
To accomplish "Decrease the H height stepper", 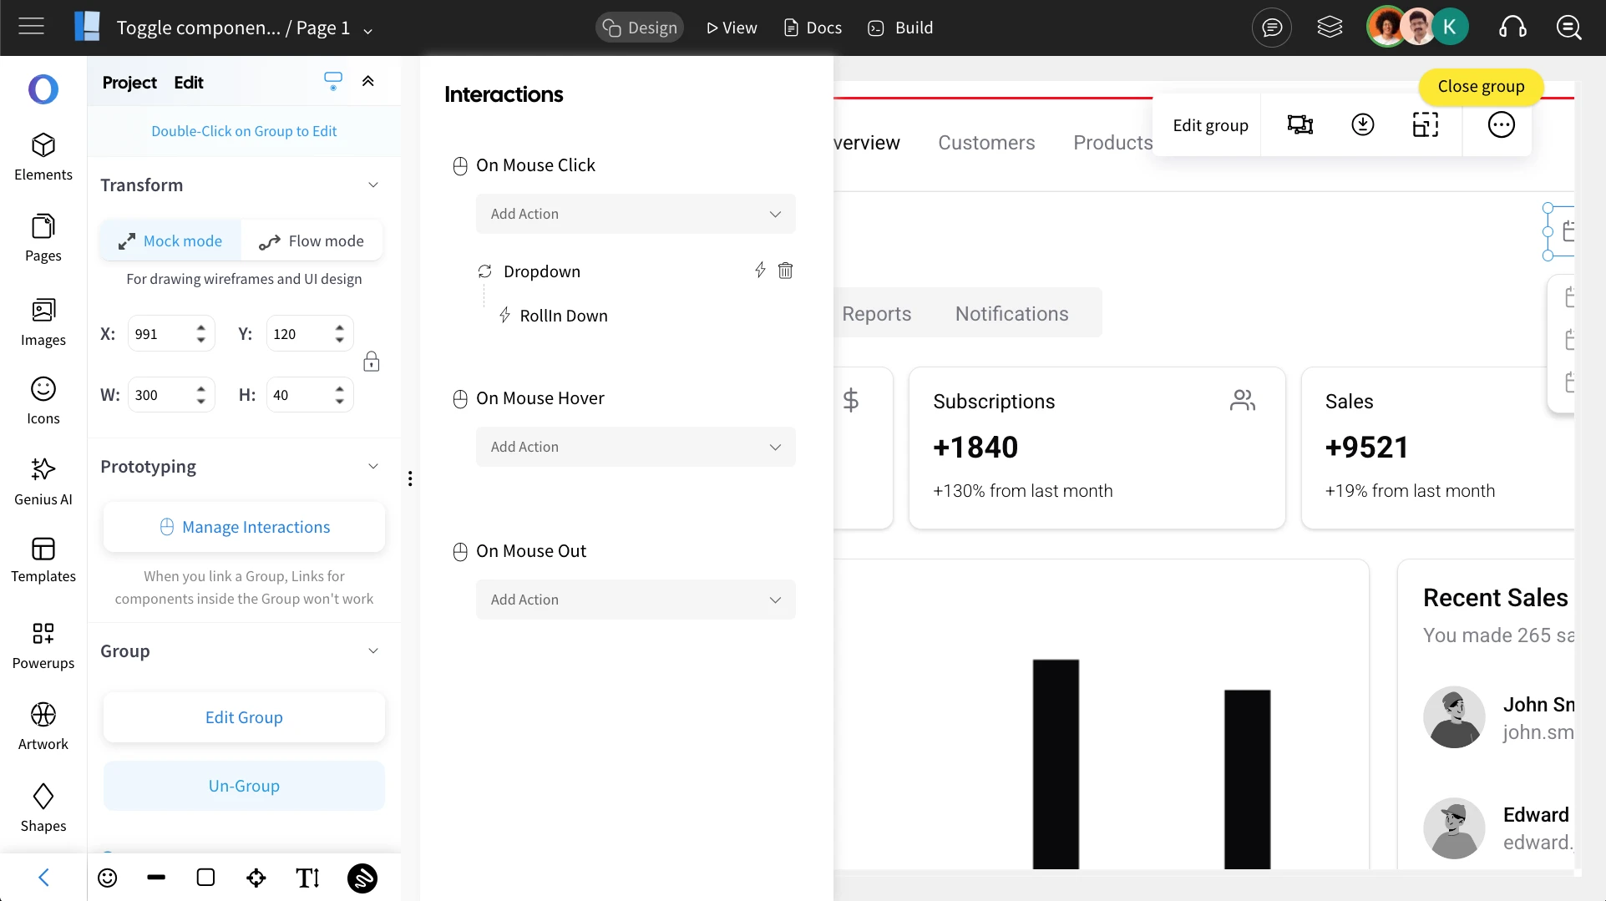I will (x=339, y=402).
